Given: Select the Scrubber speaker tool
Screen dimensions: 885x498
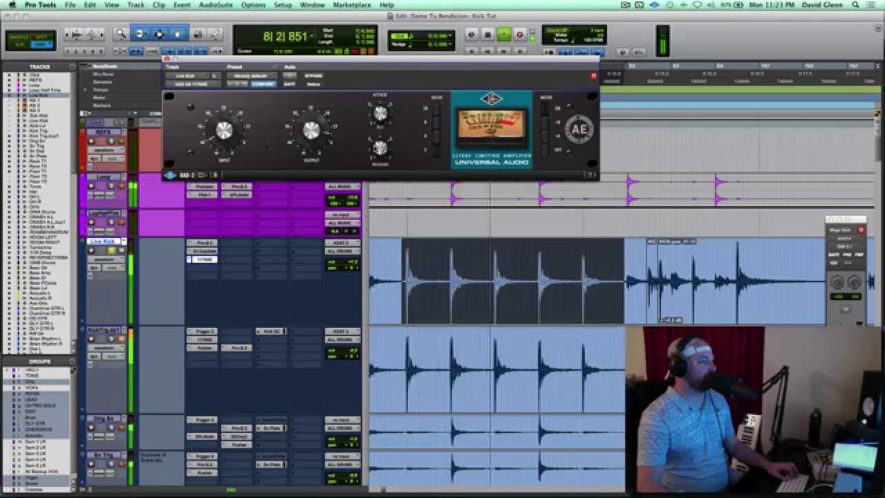Looking at the screenshot, I should (198, 34).
